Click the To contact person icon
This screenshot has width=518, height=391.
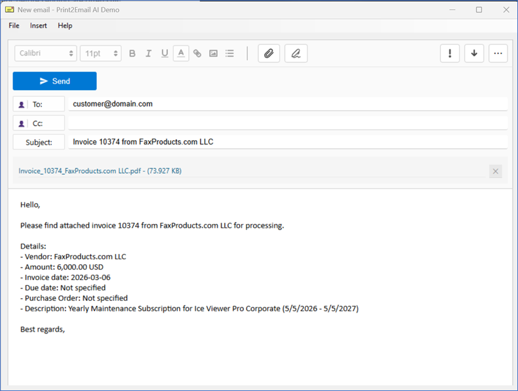point(22,105)
